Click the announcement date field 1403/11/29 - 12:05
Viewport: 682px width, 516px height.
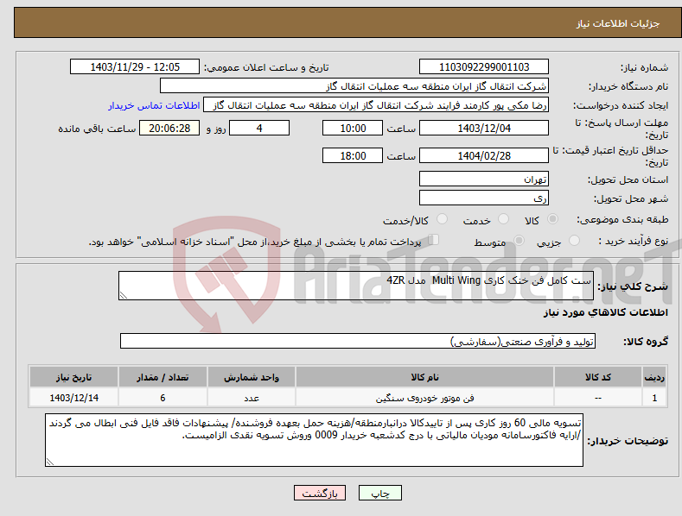(134, 67)
